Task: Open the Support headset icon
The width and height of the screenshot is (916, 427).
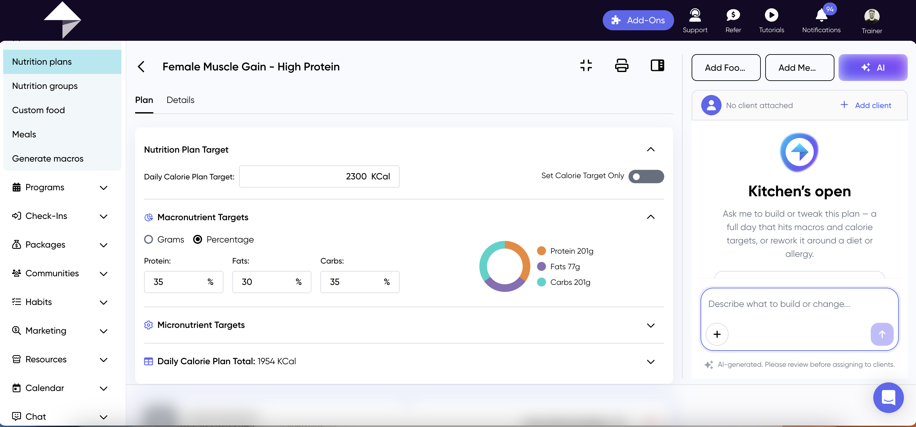Action: (694, 15)
